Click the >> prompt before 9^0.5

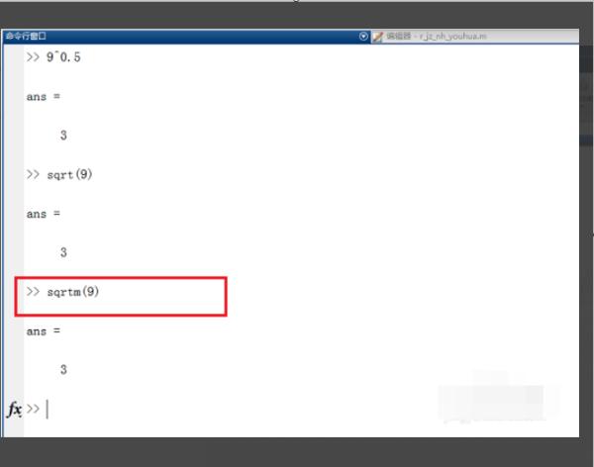coord(33,56)
